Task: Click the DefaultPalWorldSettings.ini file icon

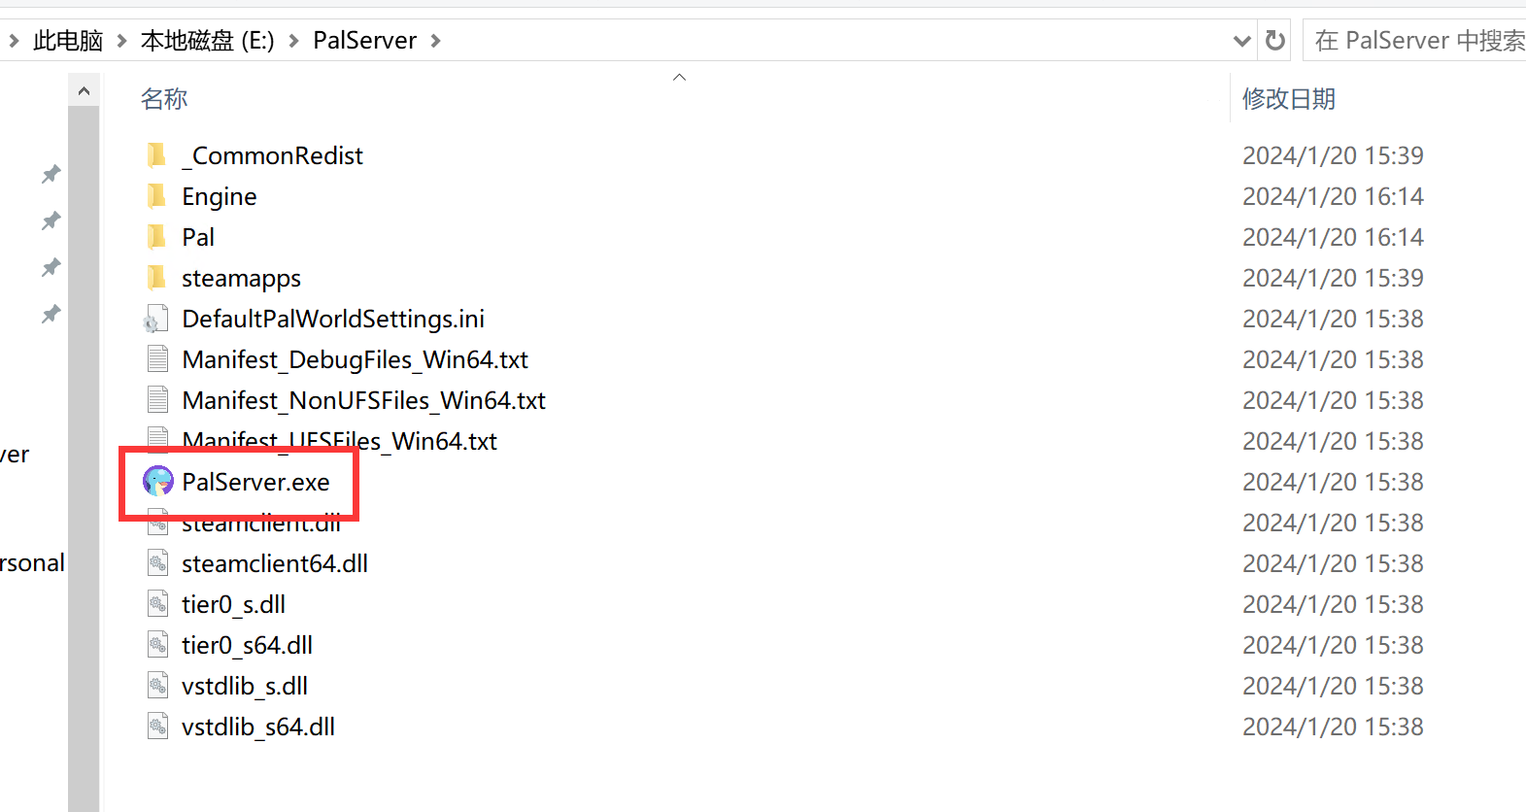Action: pyautogui.click(x=156, y=319)
